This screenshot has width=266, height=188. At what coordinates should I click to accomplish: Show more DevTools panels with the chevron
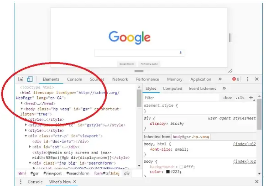click(220, 79)
